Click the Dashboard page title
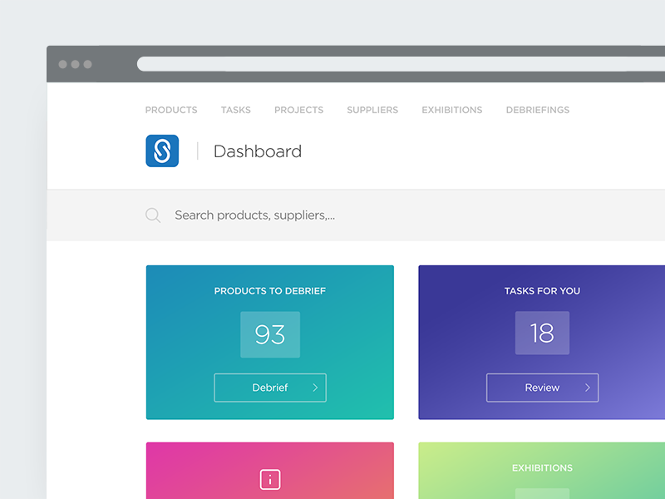The width and height of the screenshot is (665, 499). [x=258, y=151]
